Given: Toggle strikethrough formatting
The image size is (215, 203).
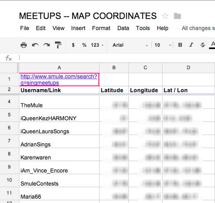Looking at the screenshot, I should point(203,45).
